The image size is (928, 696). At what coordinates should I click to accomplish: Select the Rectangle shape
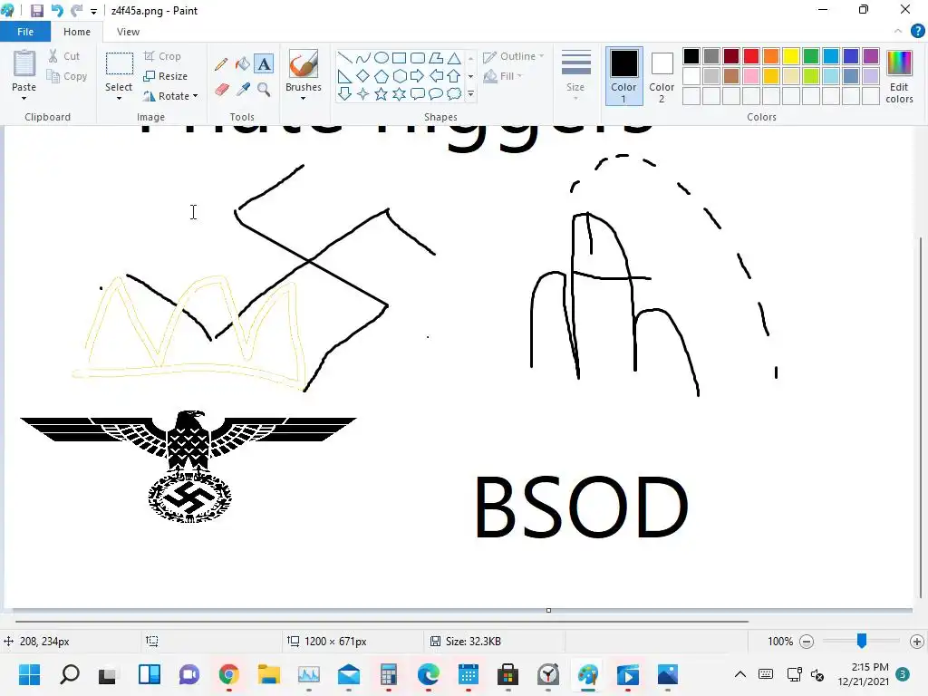click(400, 58)
